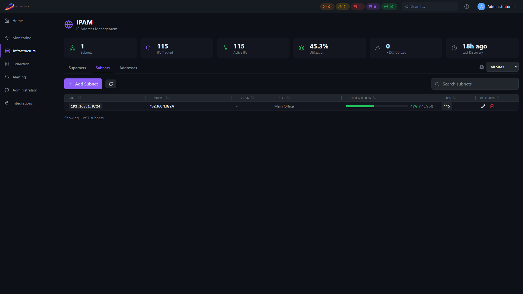Click the Utilization 45.3% card

point(330,48)
